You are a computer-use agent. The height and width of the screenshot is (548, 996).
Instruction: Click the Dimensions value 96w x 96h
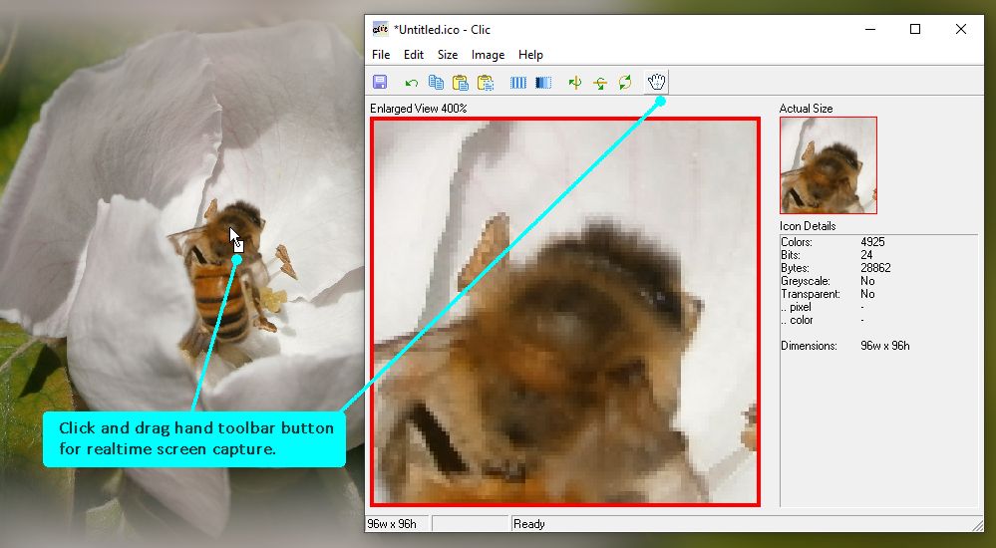click(885, 346)
